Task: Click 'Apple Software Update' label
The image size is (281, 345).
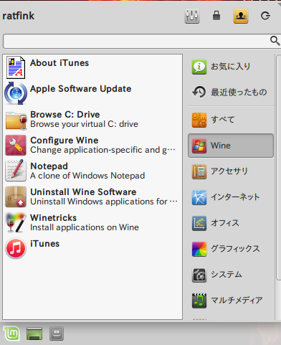Action: coord(81,89)
